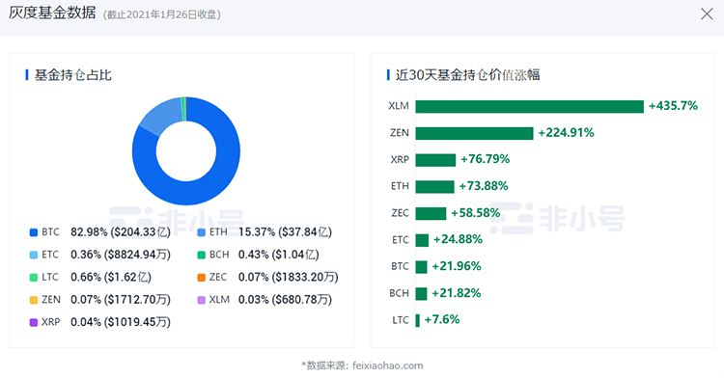724x378 pixels.
Task: Click the BTC bar in the growth chart
Action: pyautogui.click(x=421, y=267)
